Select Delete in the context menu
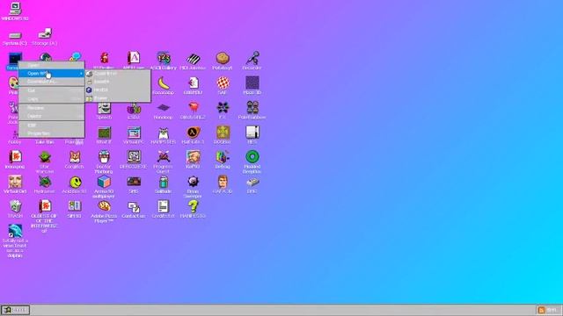The image size is (563, 316). click(51, 116)
